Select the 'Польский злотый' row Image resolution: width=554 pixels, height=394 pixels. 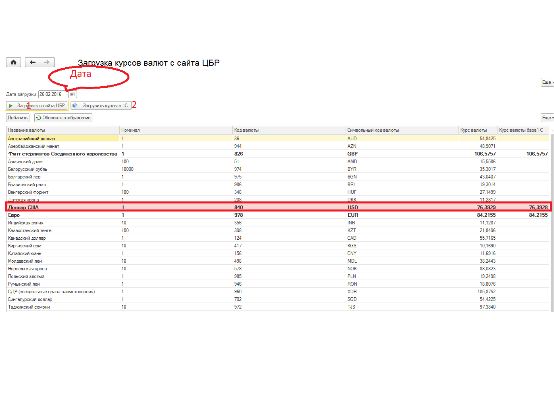(x=278, y=276)
